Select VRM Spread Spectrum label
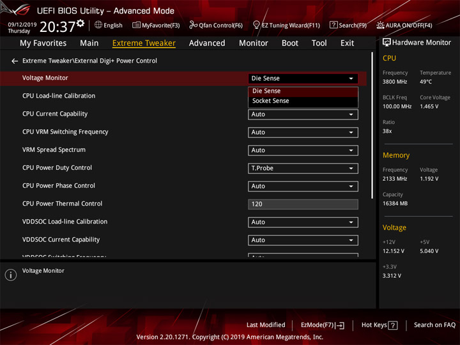Screen dimensions: 460x345 (54, 150)
